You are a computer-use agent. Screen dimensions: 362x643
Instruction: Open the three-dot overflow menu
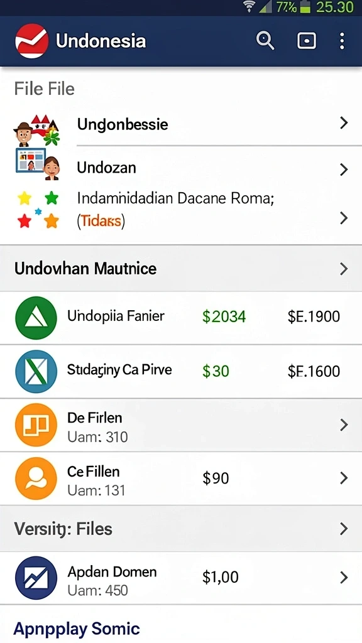(x=341, y=41)
